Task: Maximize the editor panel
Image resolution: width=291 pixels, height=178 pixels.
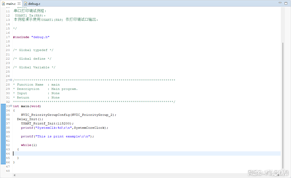Action: [x=286, y=3]
